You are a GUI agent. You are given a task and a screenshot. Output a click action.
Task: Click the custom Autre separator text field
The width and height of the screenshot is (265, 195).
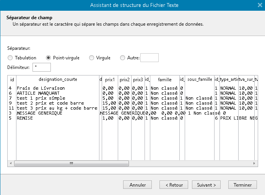point(149,58)
